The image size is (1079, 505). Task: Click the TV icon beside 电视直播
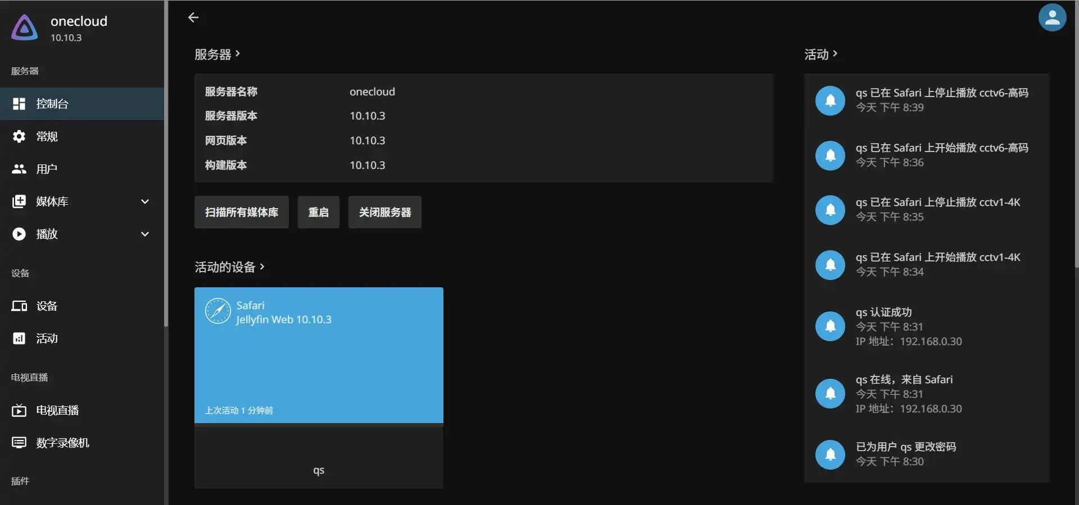coord(19,410)
